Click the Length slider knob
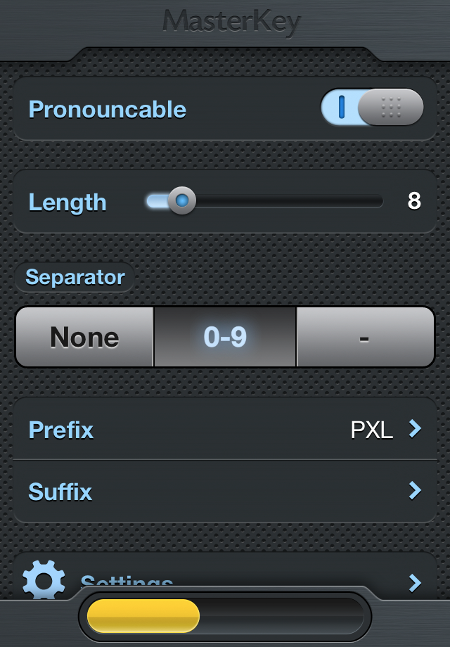 pyautogui.click(x=182, y=200)
